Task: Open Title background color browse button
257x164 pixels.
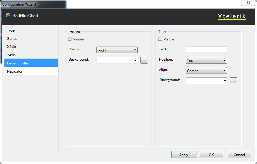Action: (233, 81)
